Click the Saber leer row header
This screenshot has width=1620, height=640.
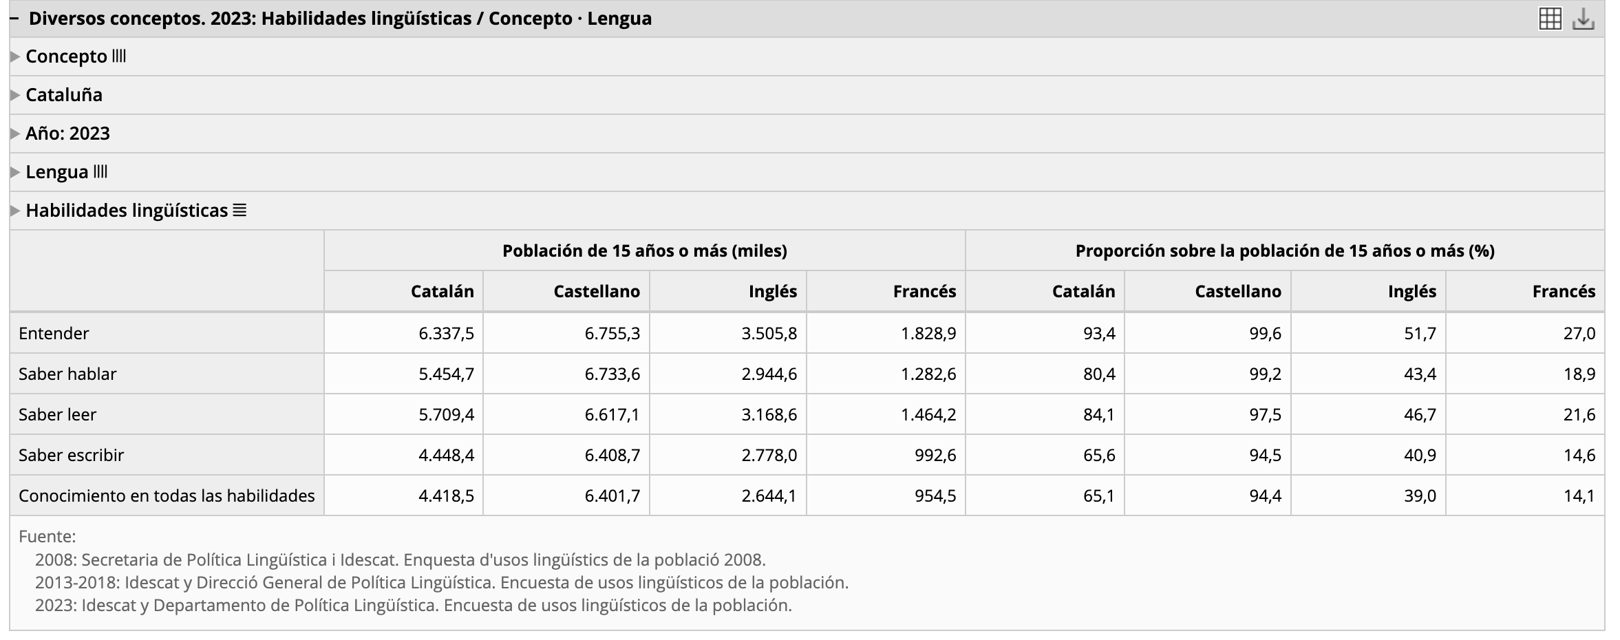click(57, 414)
